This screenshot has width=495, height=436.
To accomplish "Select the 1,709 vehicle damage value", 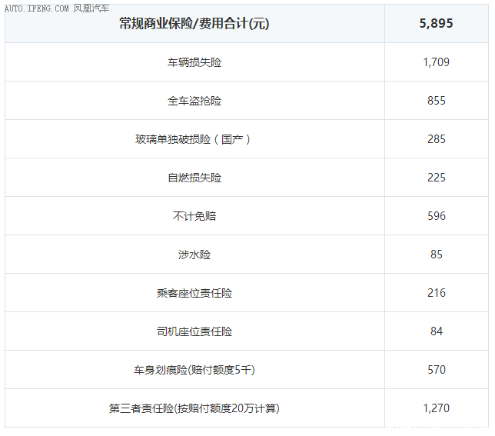I will tap(436, 62).
